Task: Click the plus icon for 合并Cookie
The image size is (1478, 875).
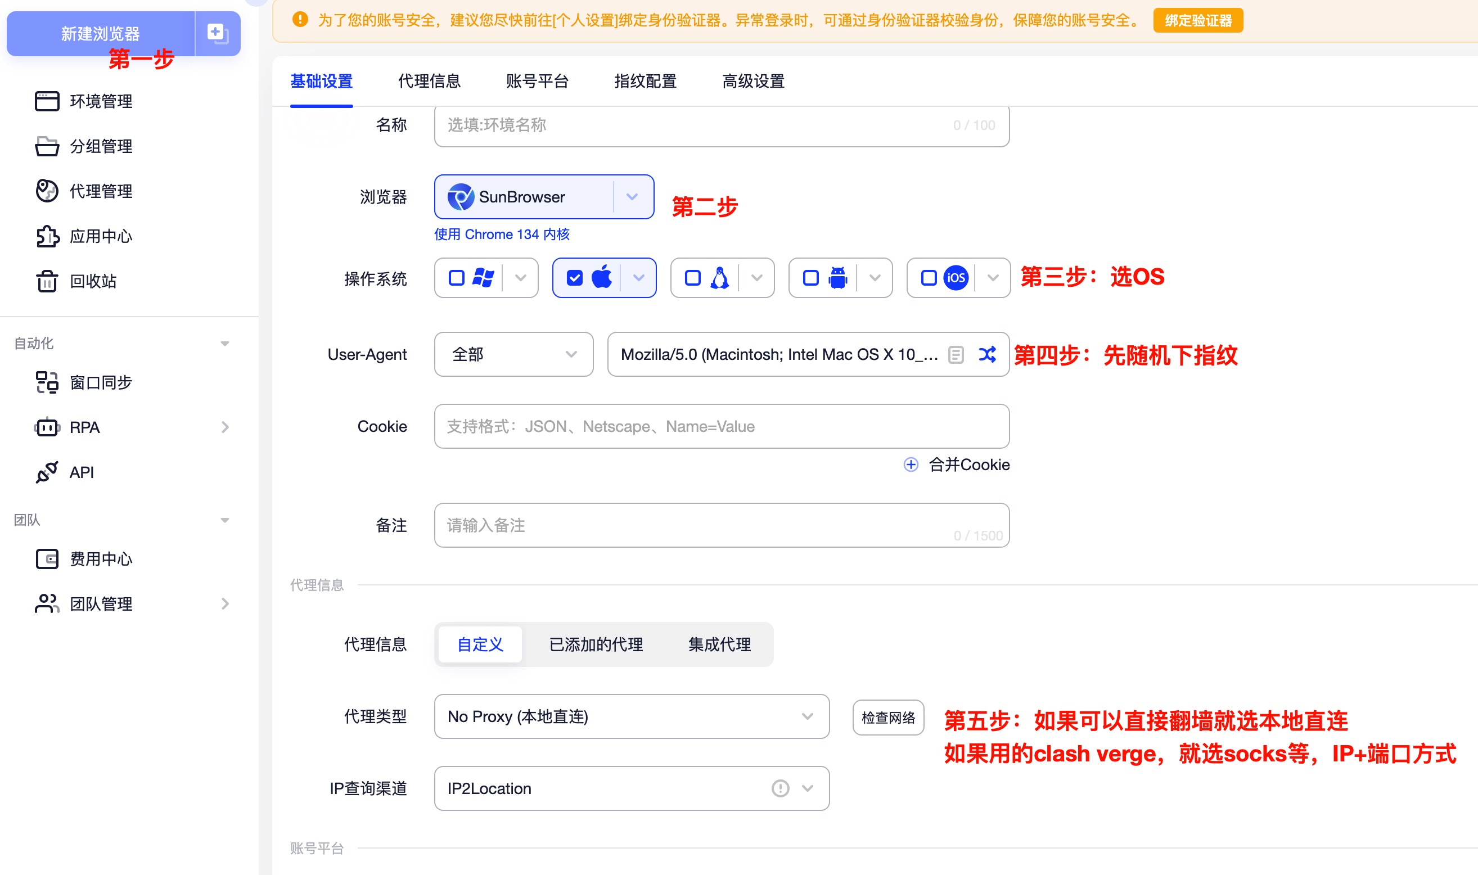Action: pyautogui.click(x=911, y=464)
